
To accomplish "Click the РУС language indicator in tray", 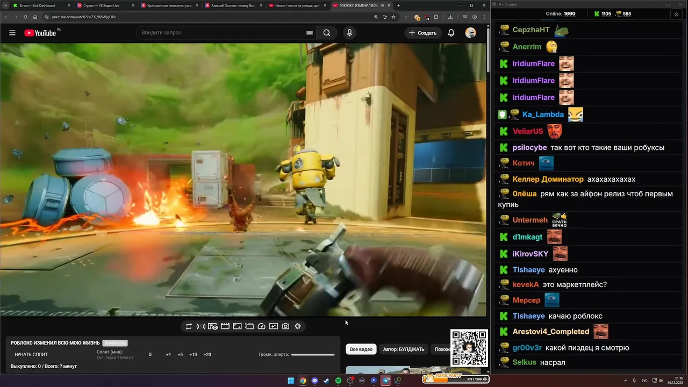I will (644, 381).
